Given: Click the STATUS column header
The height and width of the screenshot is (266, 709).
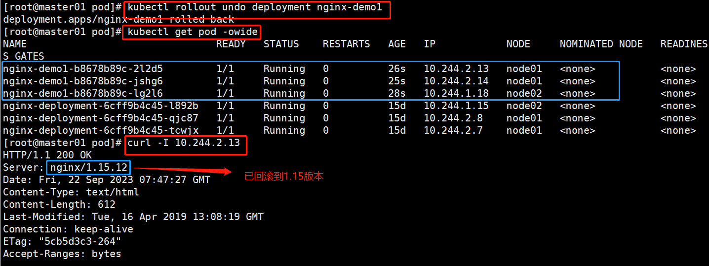Looking at the screenshot, I should point(281,44).
